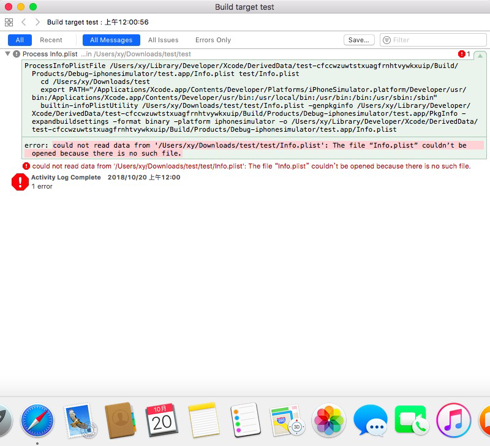Screen dimensions: 490x446
Task: Select the Recent scope button
Action: 51,40
